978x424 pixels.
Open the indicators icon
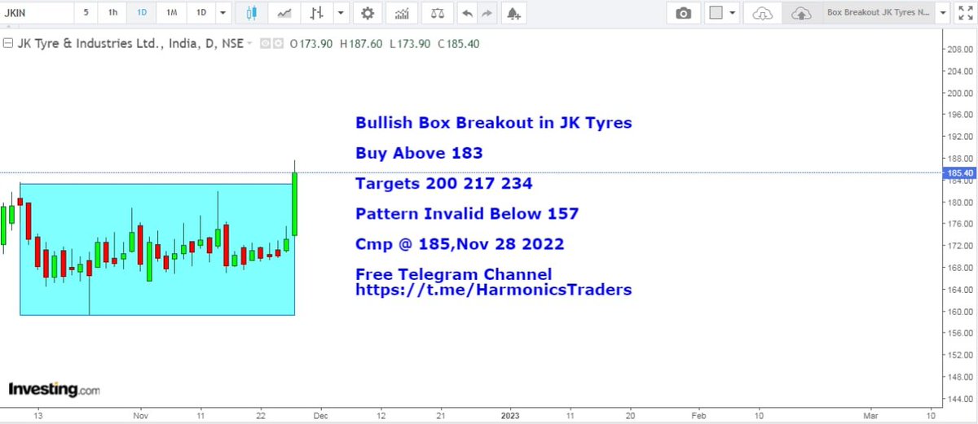click(402, 13)
